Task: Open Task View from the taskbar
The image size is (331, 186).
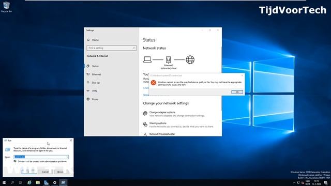Action: coord(21,182)
